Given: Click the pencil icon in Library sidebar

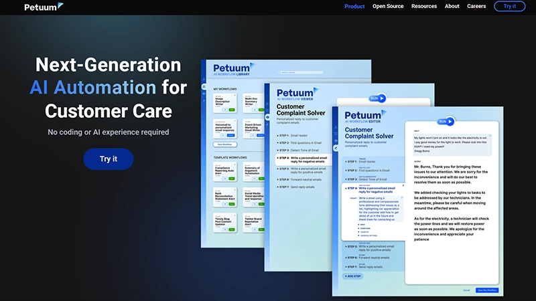Looking at the screenshot, I should pos(204,101).
